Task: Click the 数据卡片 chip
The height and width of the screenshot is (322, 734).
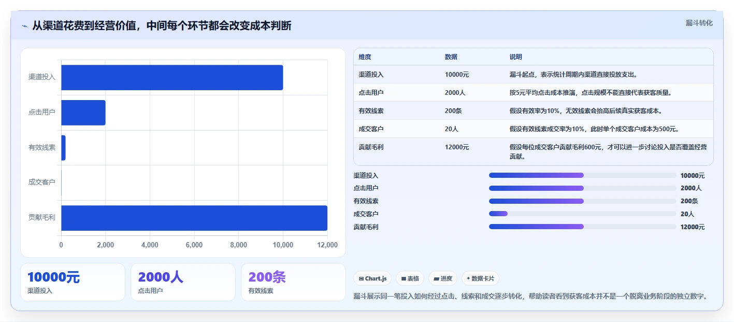Action: (x=480, y=278)
